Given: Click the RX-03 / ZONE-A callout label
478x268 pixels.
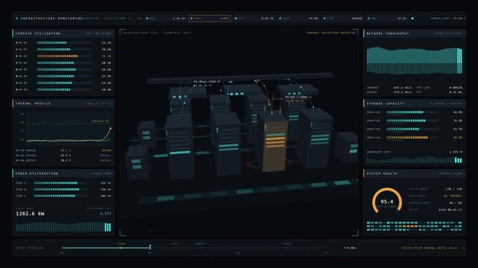Looking at the screenshot, I should tap(298, 97).
